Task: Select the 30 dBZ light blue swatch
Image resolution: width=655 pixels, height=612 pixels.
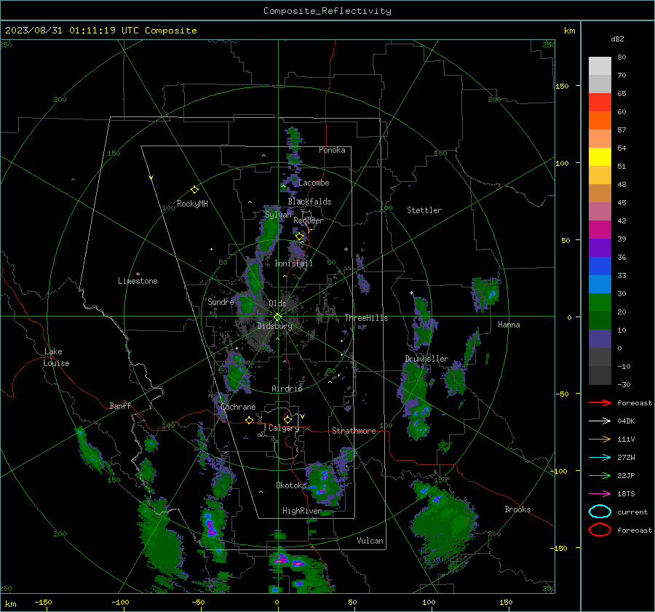Action: click(x=600, y=284)
